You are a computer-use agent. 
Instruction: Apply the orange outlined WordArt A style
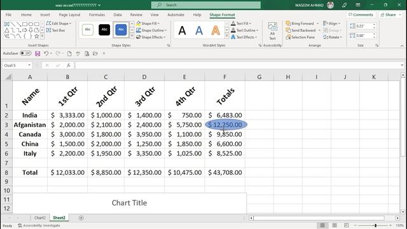216,31
